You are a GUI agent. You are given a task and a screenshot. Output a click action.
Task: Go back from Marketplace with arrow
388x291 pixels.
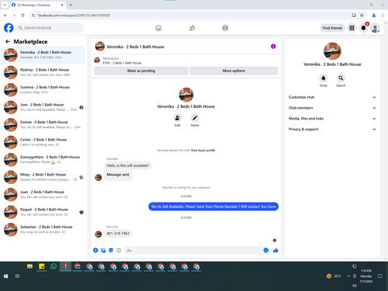pos(8,41)
